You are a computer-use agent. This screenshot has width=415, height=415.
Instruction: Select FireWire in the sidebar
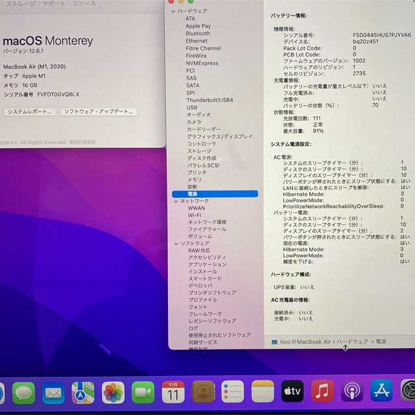coord(196,56)
